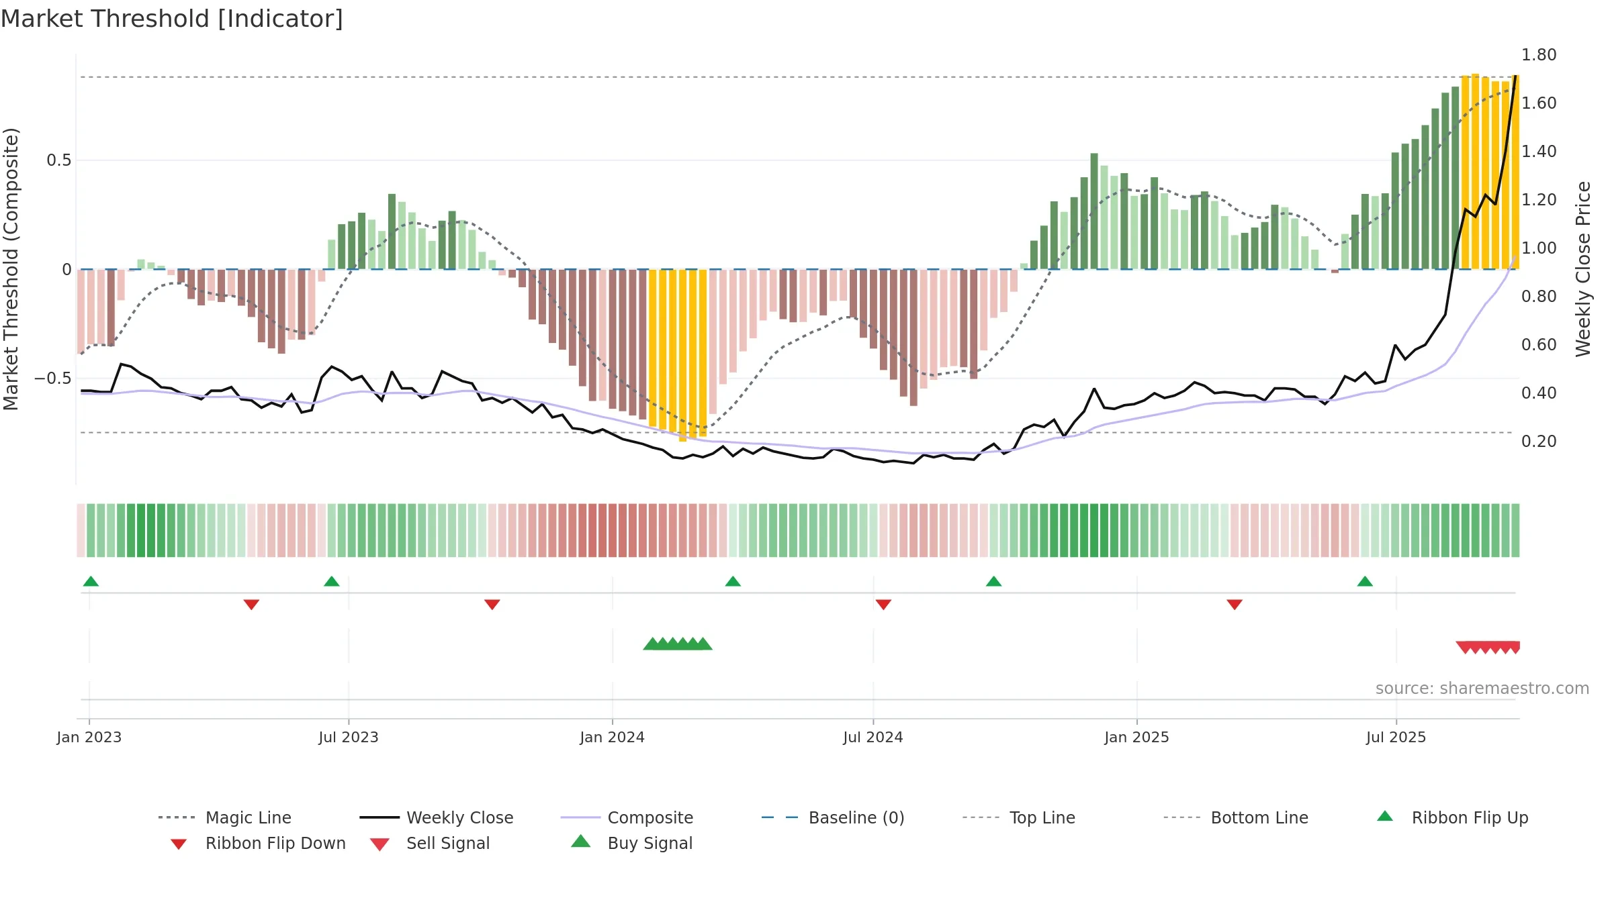Click the source: sharemaestro.com text
The width and height of the screenshot is (1612, 906).
(1482, 689)
